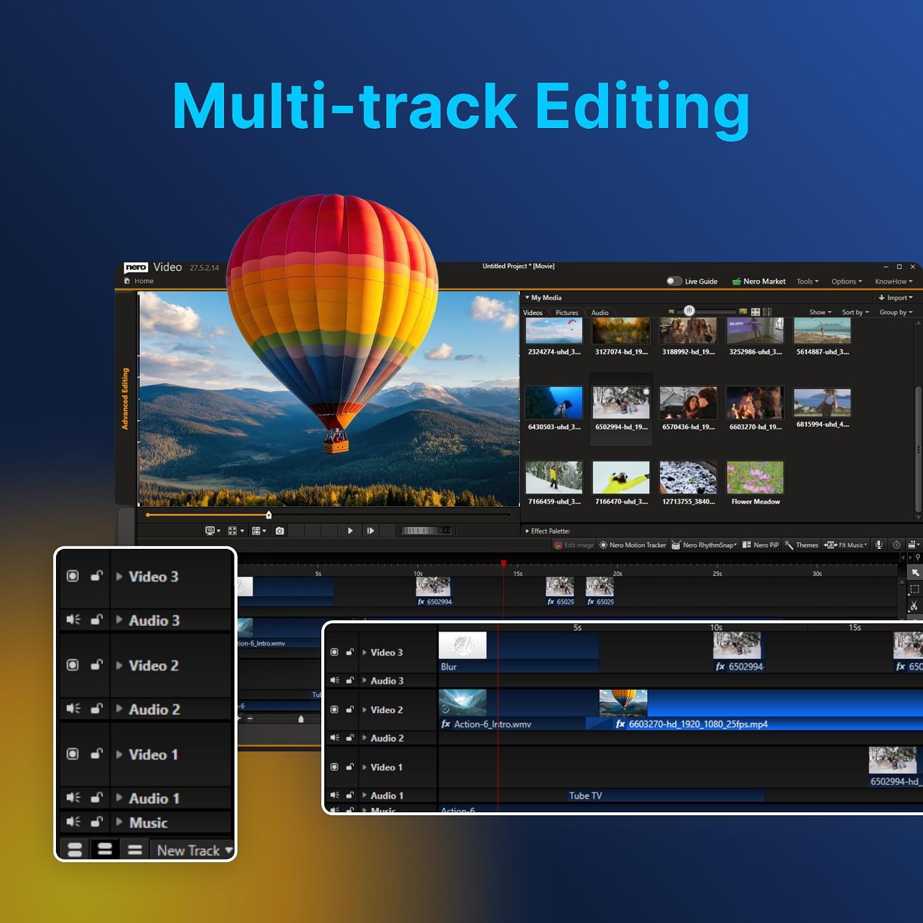Set medium track height beside New Track
Image resolution: width=923 pixels, height=923 pixels.
tap(105, 850)
